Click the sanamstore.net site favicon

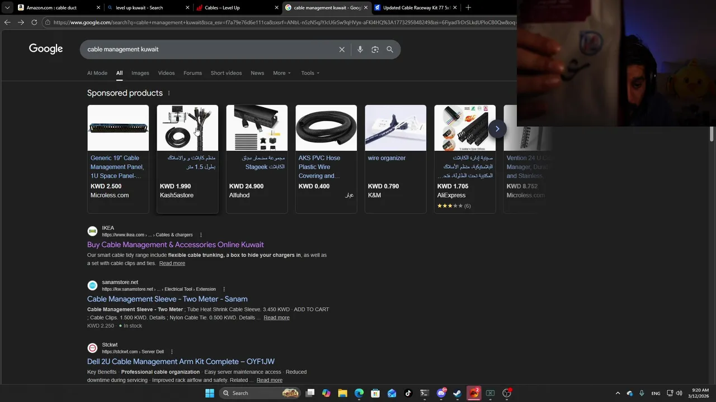tap(92, 285)
